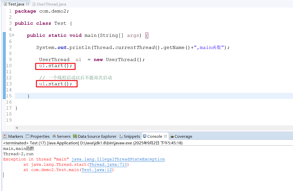The height and width of the screenshot is (191, 293).
Task: Follow the Test.java:12 stack trace link
Action: (96, 170)
